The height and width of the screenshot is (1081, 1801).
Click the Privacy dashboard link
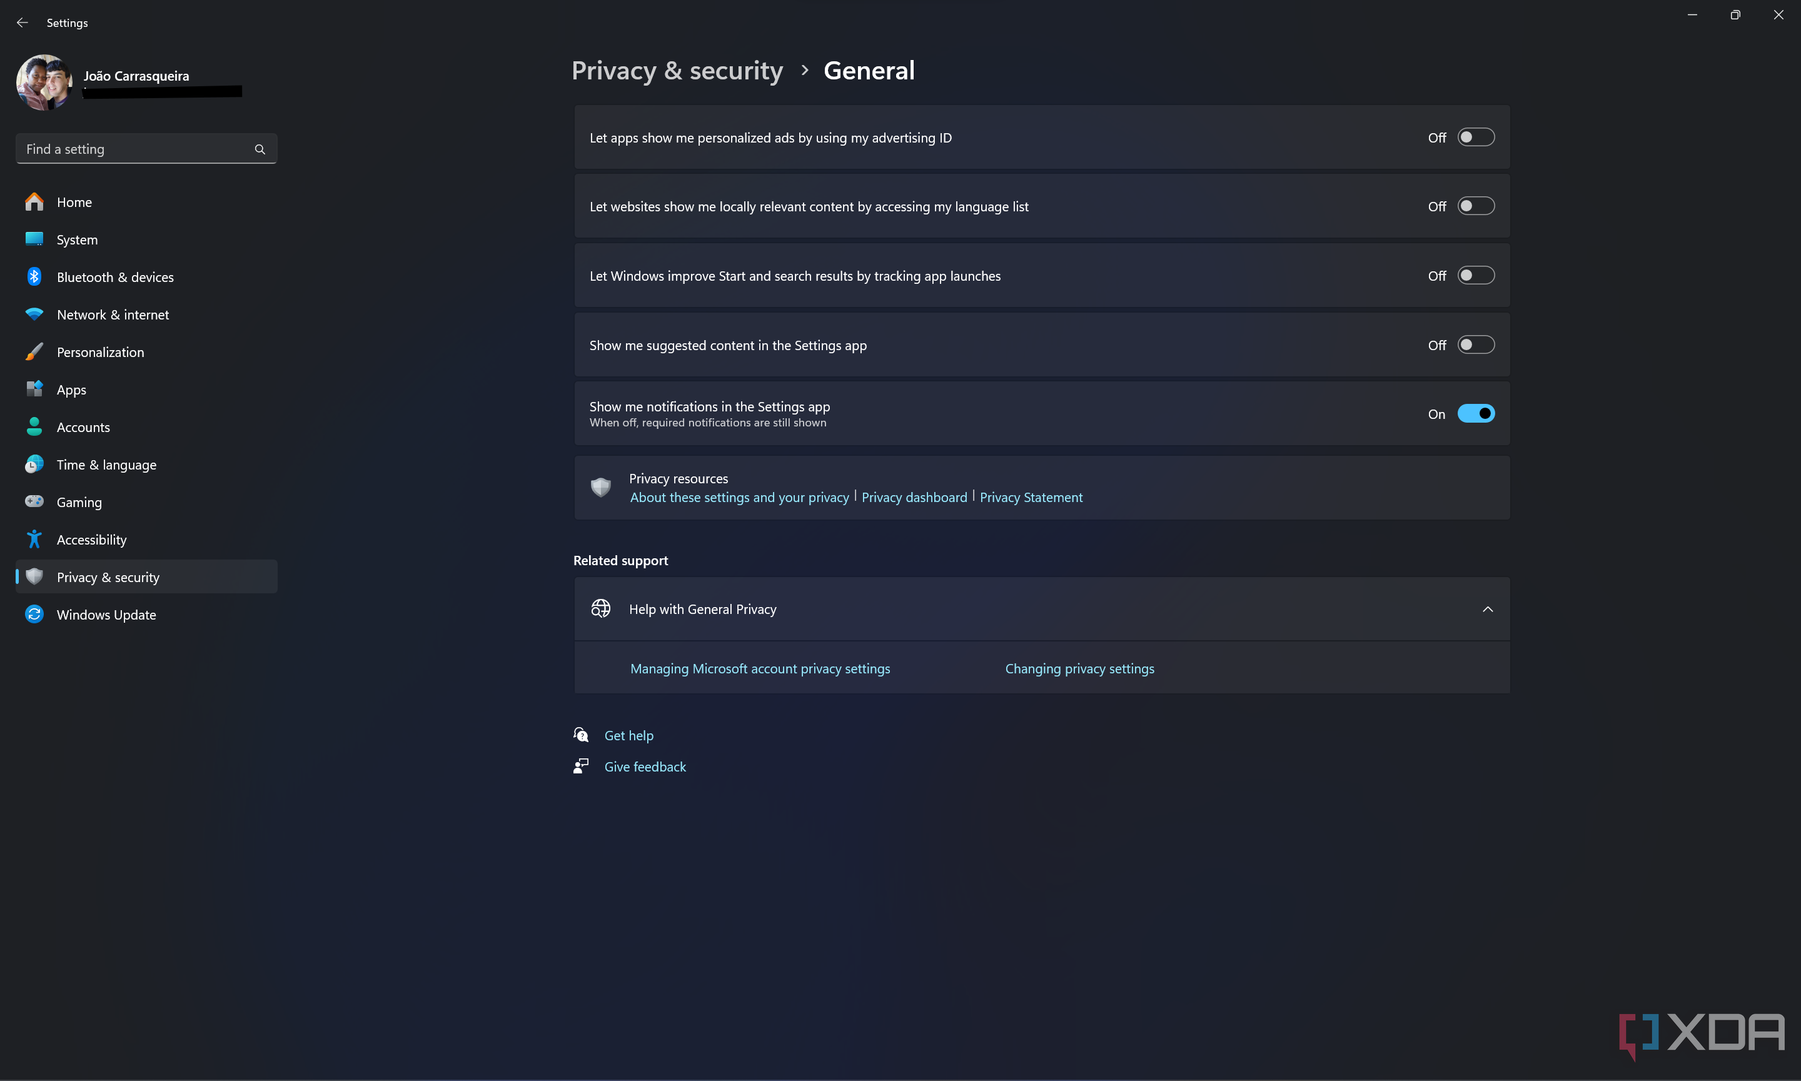click(915, 497)
